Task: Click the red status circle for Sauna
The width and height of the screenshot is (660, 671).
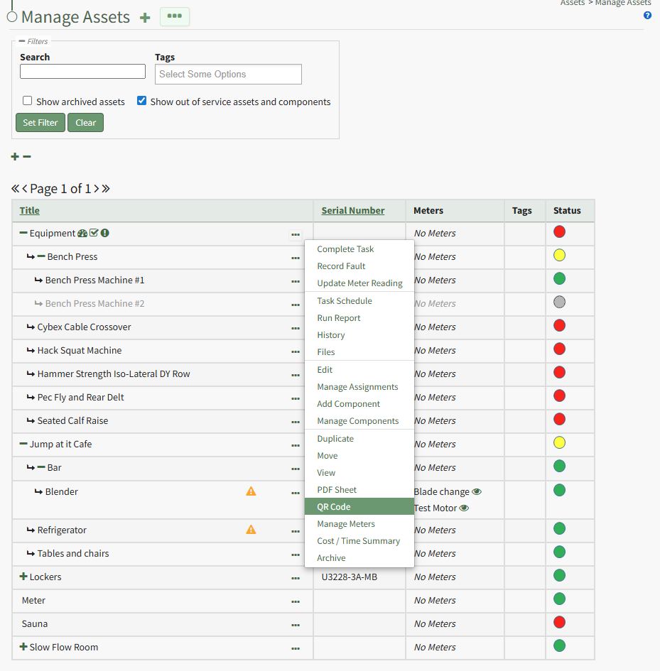Action: 559,623
